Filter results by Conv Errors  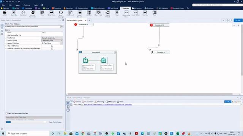(x=88, y=102)
